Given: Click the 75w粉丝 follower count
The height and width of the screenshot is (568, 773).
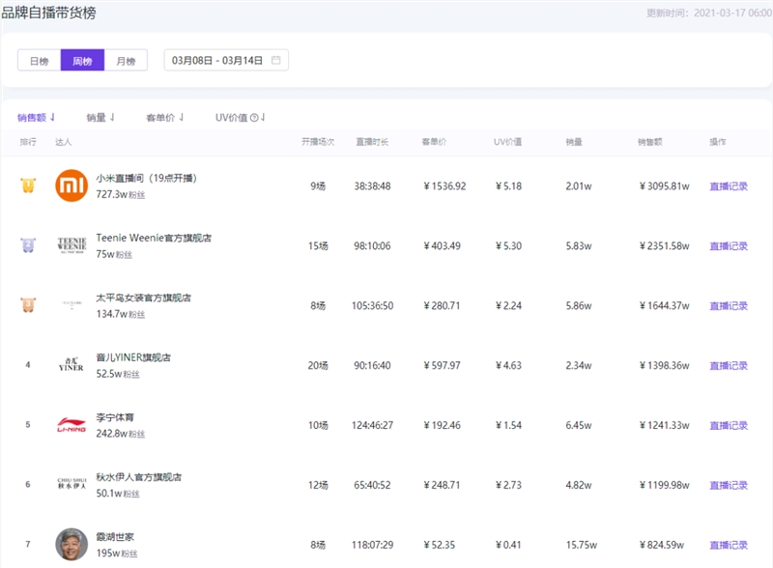Looking at the screenshot, I should [114, 254].
